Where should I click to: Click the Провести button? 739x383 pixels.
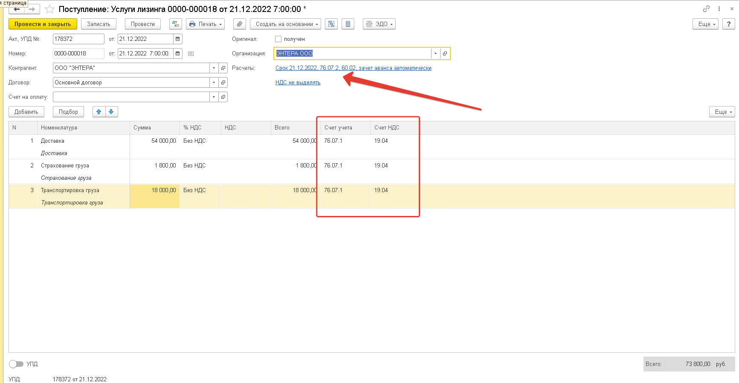tap(143, 24)
